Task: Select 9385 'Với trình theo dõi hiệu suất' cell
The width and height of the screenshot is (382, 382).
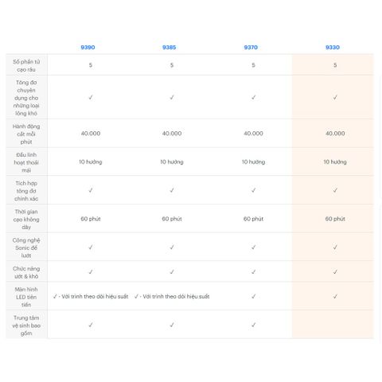Action: tap(172, 296)
